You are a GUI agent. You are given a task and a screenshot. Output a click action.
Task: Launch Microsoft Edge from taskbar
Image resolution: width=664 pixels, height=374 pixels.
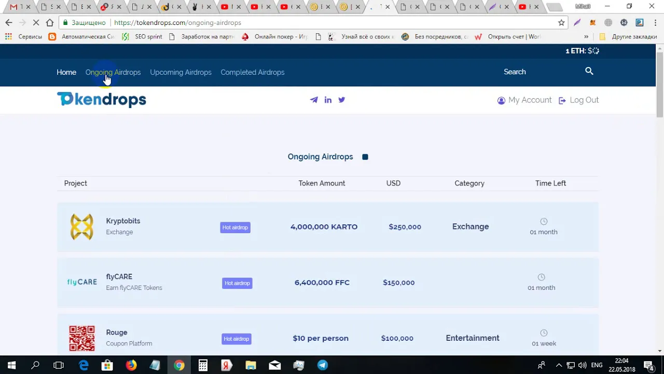(x=84, y=365)
